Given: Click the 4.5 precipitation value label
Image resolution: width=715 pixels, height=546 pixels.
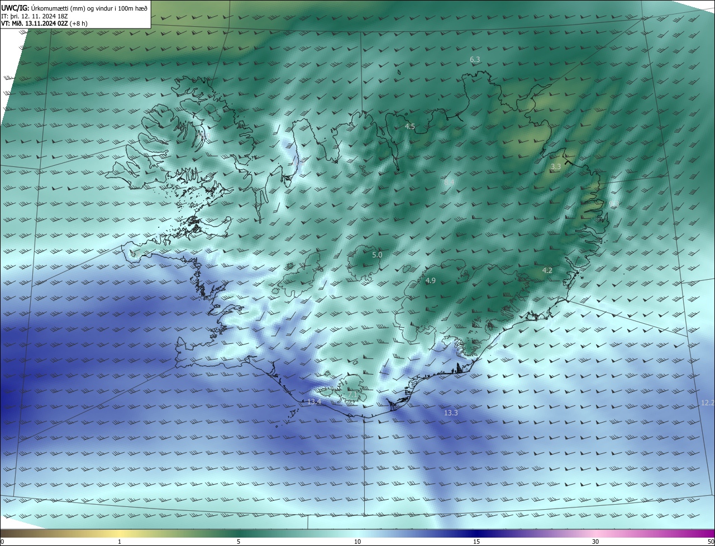Looking at the screenshot, I should [410, 127].
